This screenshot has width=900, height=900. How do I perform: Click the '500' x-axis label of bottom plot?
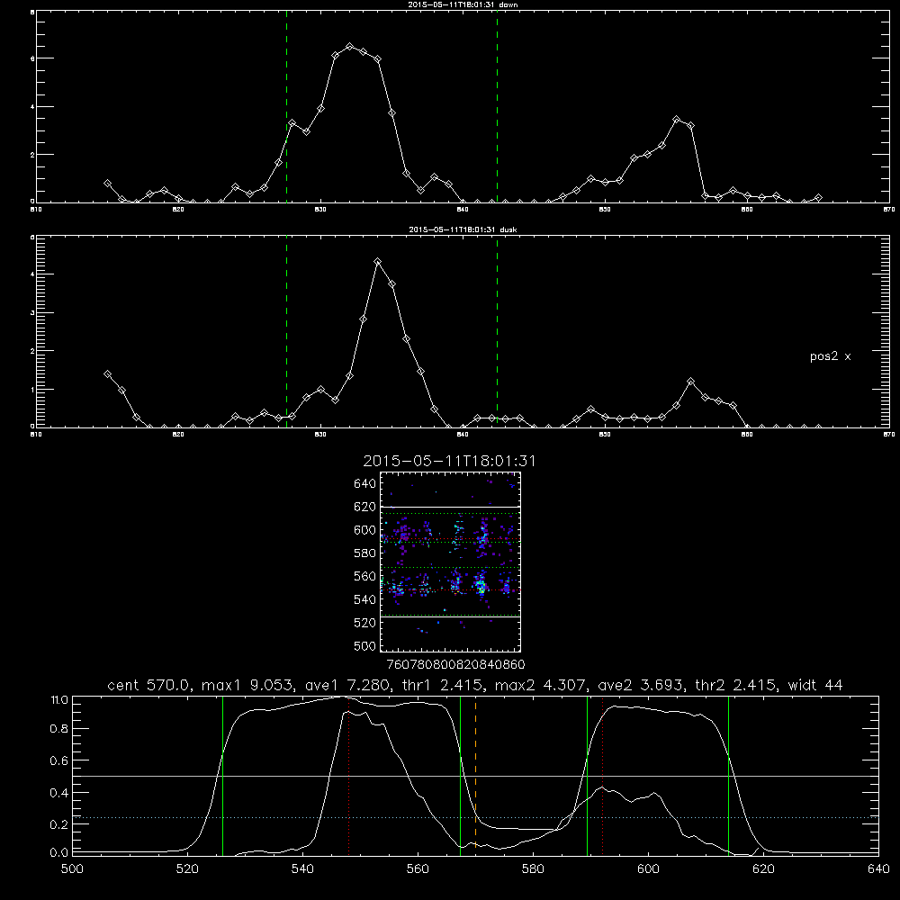[72, 868]
